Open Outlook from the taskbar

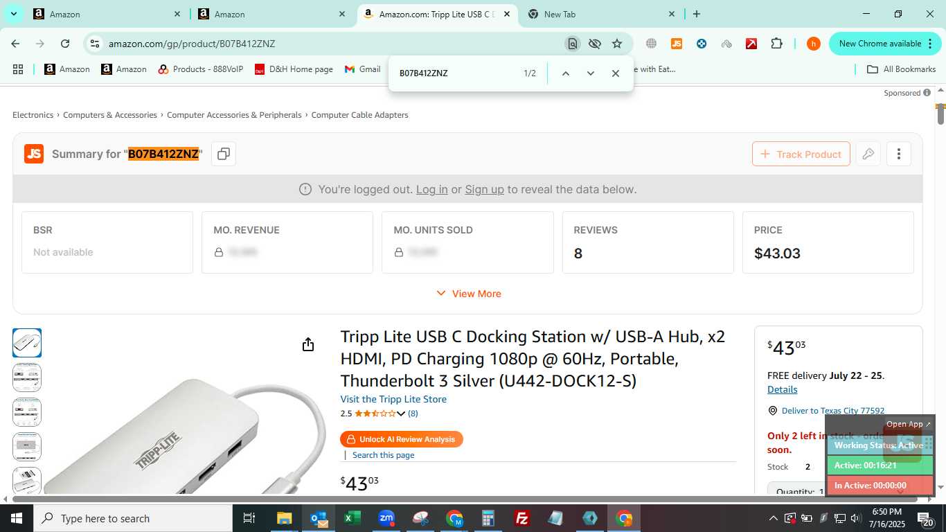point(319,518)
